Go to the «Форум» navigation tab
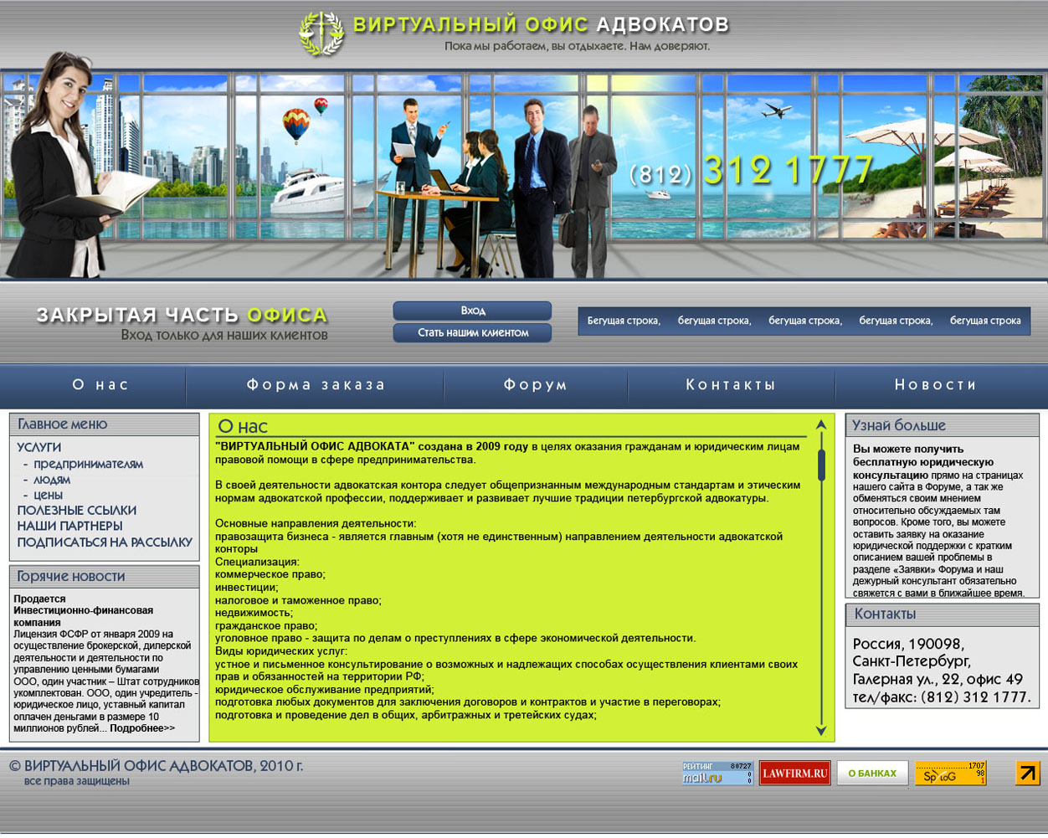The image size is (1048, 838). [536, 385]
